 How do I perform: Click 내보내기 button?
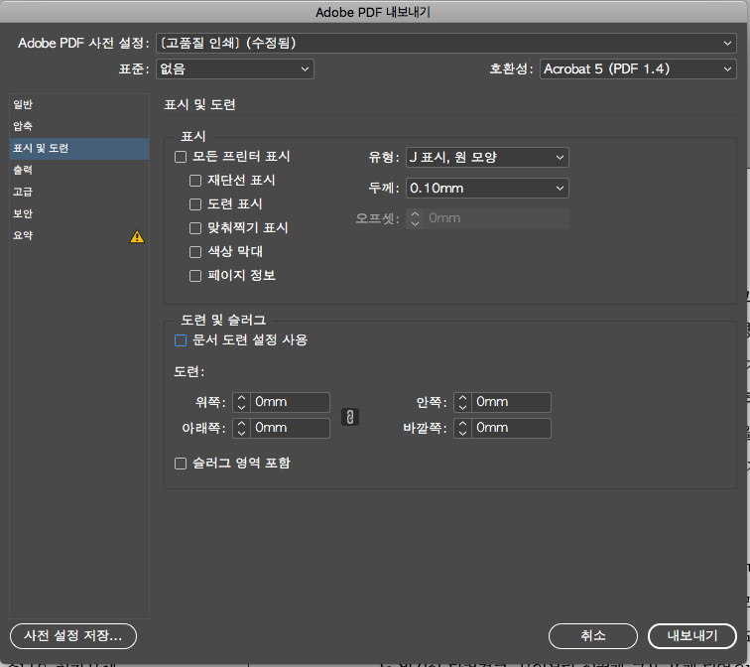pos(692,636)
